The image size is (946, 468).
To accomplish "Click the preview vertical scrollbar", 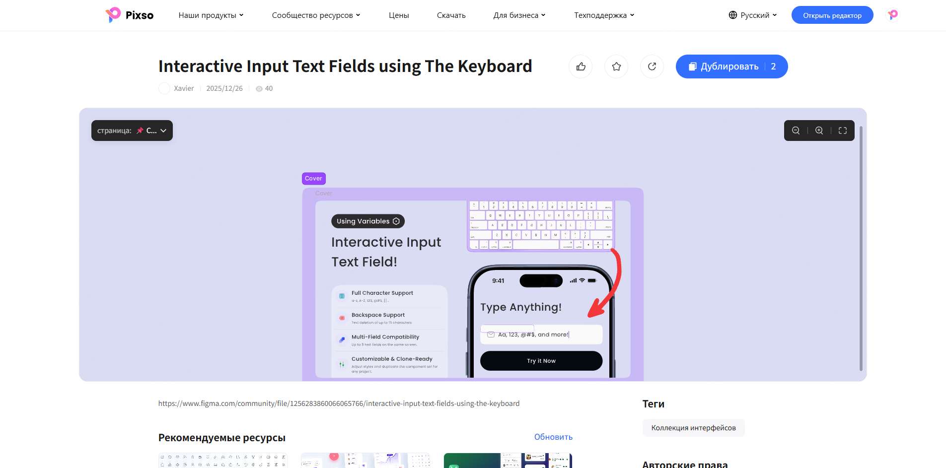I will tap(861, 248).
